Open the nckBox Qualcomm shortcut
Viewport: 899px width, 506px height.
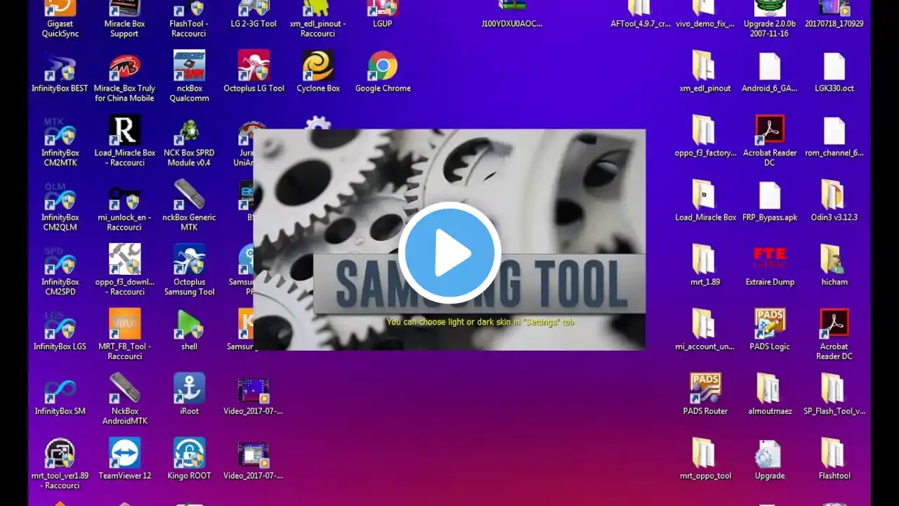tap(189, 76)
